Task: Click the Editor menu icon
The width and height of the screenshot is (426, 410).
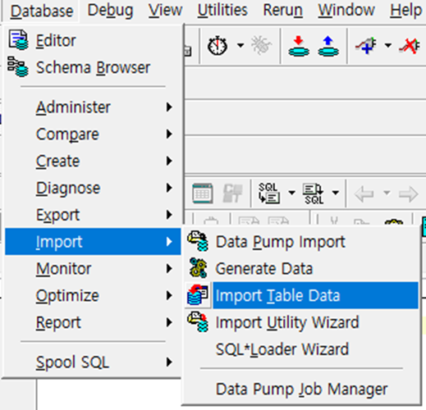Action: click(x=18, y=40)
